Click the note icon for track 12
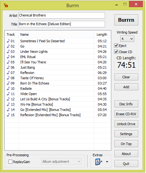The image size is (146, 173). 8,99
